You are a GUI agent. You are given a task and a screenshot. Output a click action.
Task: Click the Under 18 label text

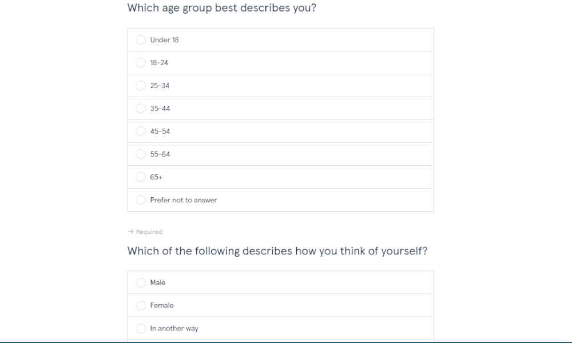point(164,40)
